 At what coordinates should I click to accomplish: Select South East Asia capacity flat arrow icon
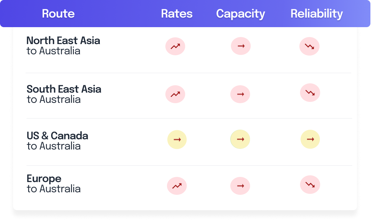click(240, 94)
